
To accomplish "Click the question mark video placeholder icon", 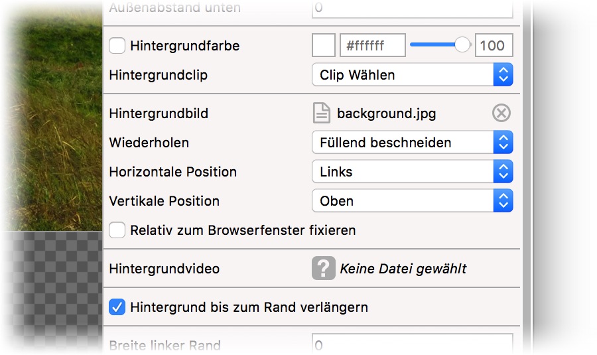I will coord(323,269).
